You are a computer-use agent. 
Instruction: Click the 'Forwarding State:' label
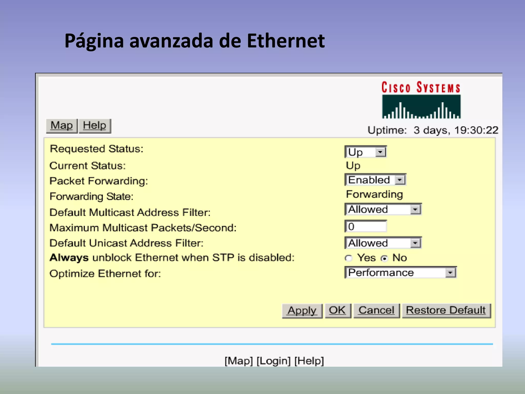pos(92,197)
